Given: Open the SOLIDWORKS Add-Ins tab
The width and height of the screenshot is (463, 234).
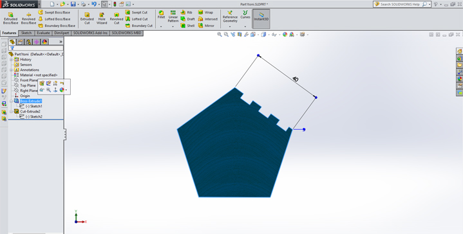Looking at the screenshot, I should pos(90,33).
